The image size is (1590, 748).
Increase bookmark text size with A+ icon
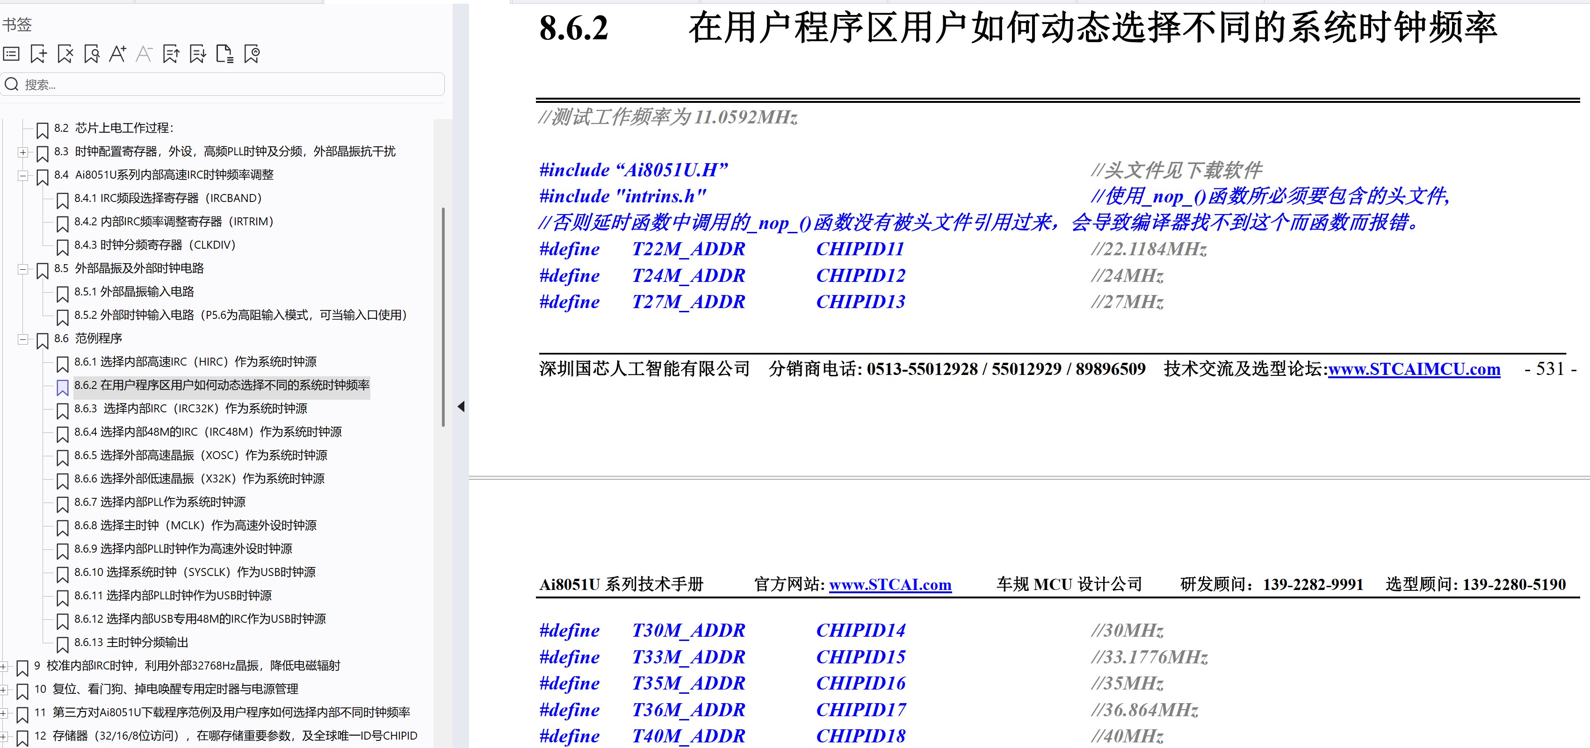click(x=118, y=54)
